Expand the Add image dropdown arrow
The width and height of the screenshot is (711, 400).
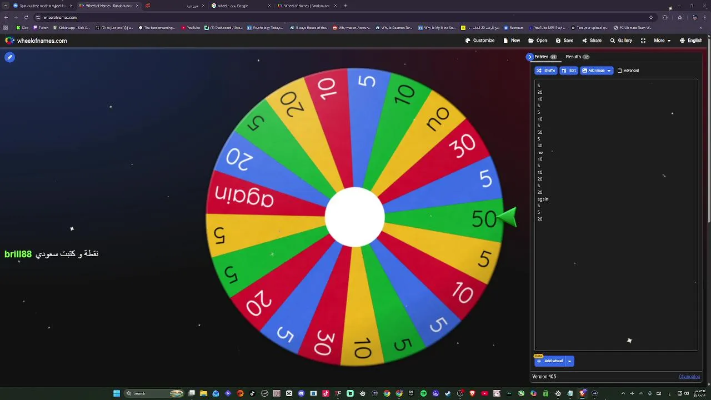click(609, 71)
